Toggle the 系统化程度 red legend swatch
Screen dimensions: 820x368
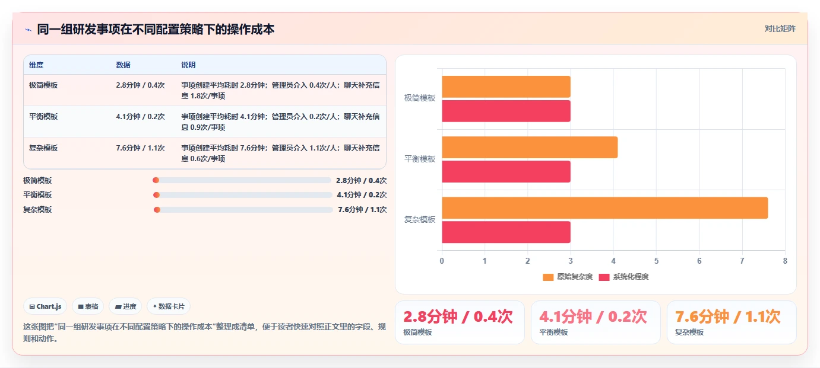(604, 277)
